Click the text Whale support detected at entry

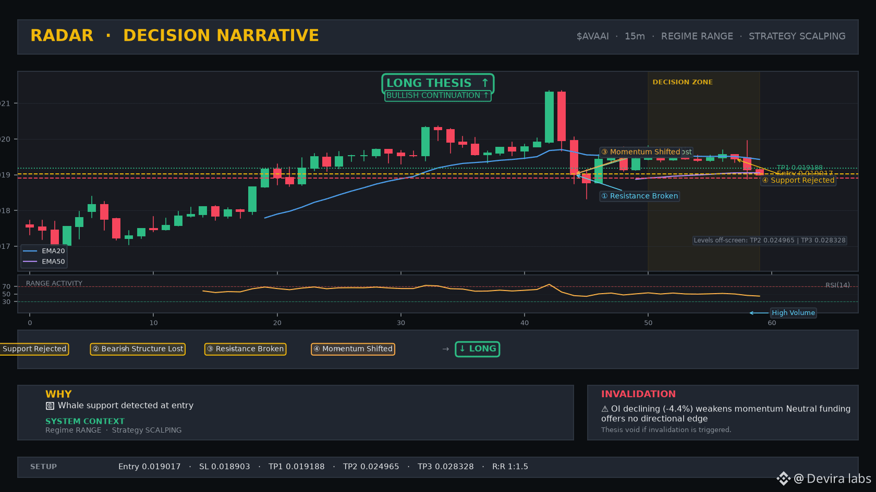click(126, 406)
